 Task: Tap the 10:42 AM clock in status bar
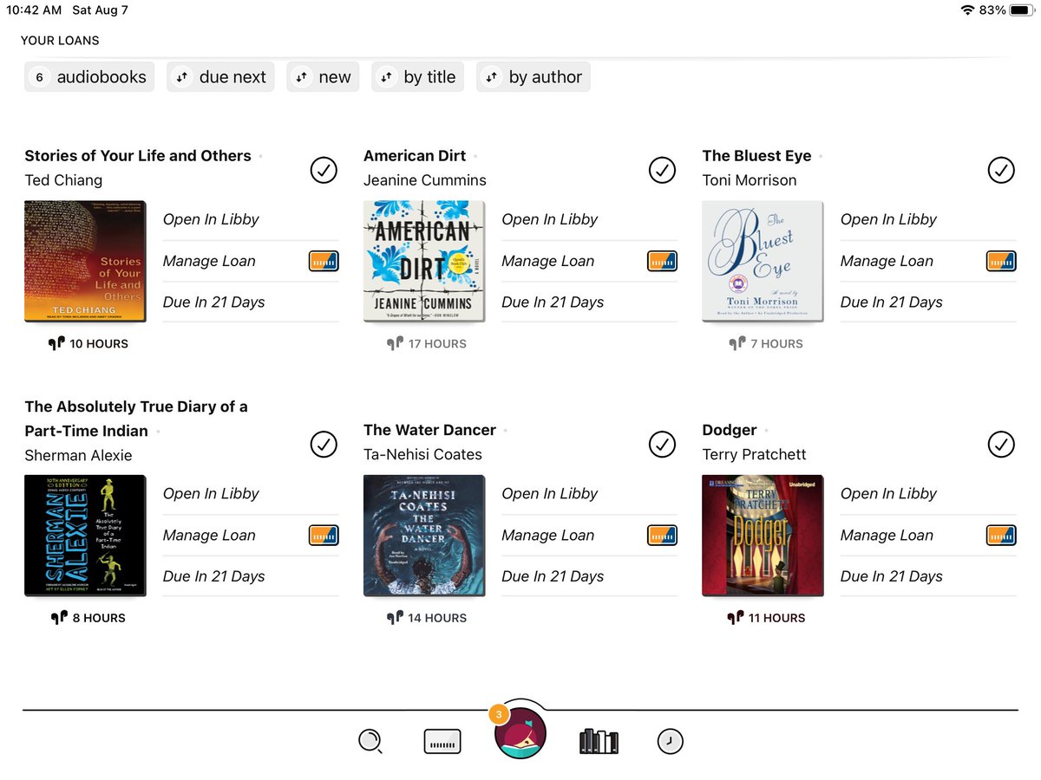pyautogui.click(x=35, y=10)
